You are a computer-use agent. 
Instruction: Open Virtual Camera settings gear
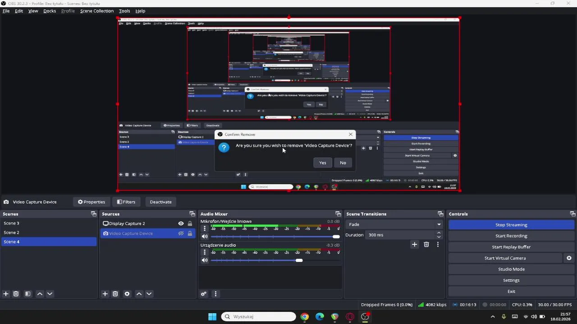click(569, 258)
